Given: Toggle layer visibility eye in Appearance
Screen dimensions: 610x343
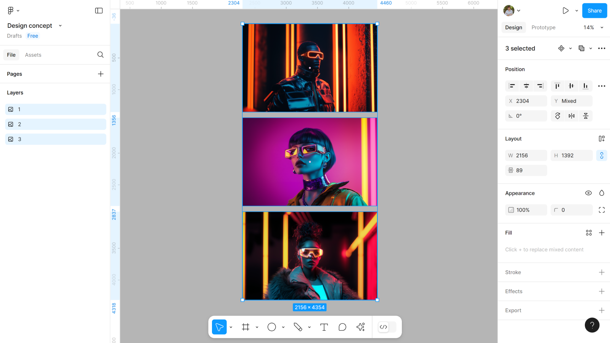Looking at the screenshot, I should (x=588, y=193).
